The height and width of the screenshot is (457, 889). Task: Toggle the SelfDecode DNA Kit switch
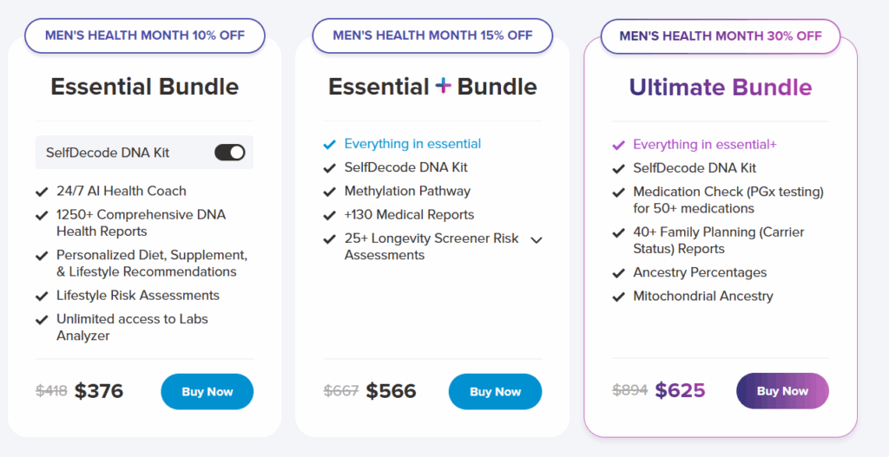pyautogui.click(x=230, y=153)
